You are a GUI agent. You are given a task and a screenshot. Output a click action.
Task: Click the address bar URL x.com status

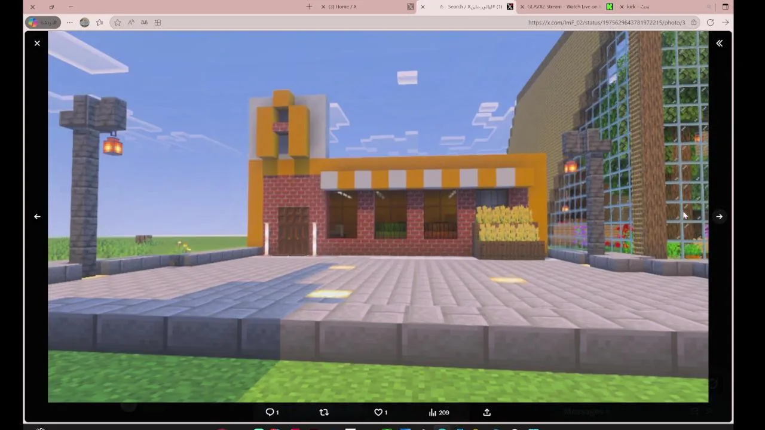click(606, 22)
